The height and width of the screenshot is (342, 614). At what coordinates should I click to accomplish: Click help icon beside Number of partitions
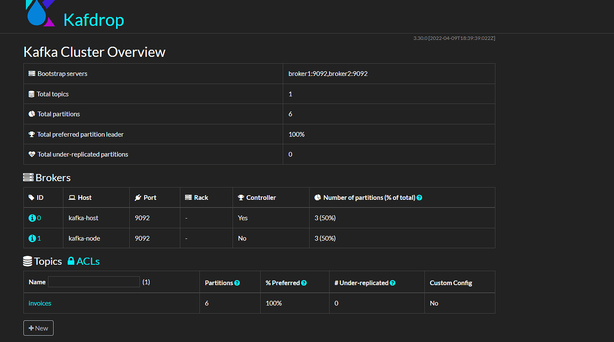420,198
